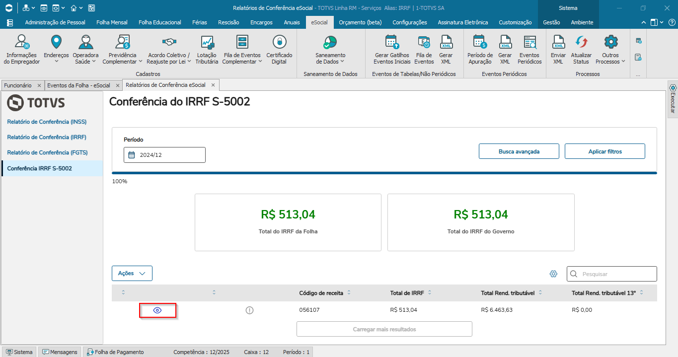Open the Mensagens status bar button

[60, 352]
